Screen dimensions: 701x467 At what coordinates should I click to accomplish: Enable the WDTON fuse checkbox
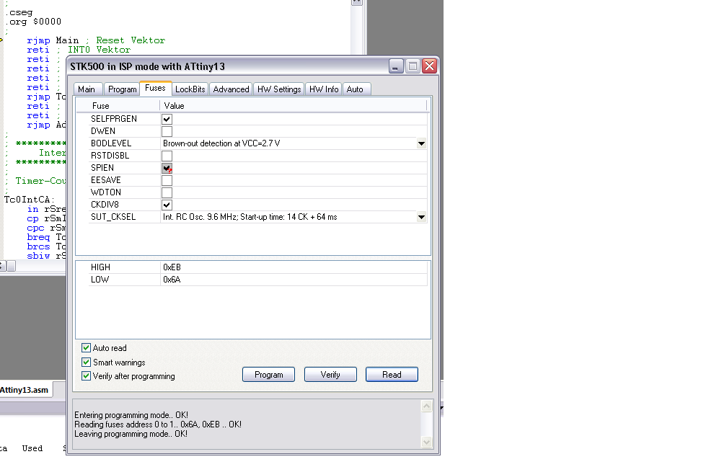pos(167,192)
